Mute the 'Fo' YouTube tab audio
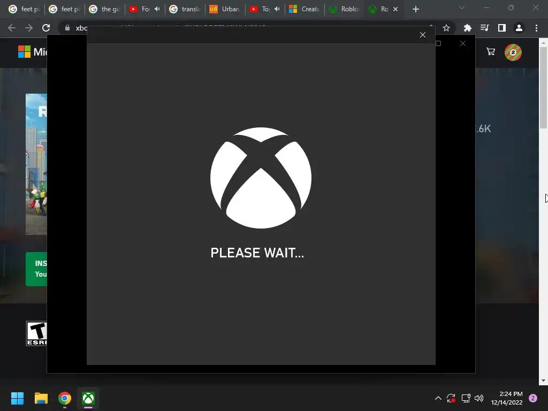 157,9
